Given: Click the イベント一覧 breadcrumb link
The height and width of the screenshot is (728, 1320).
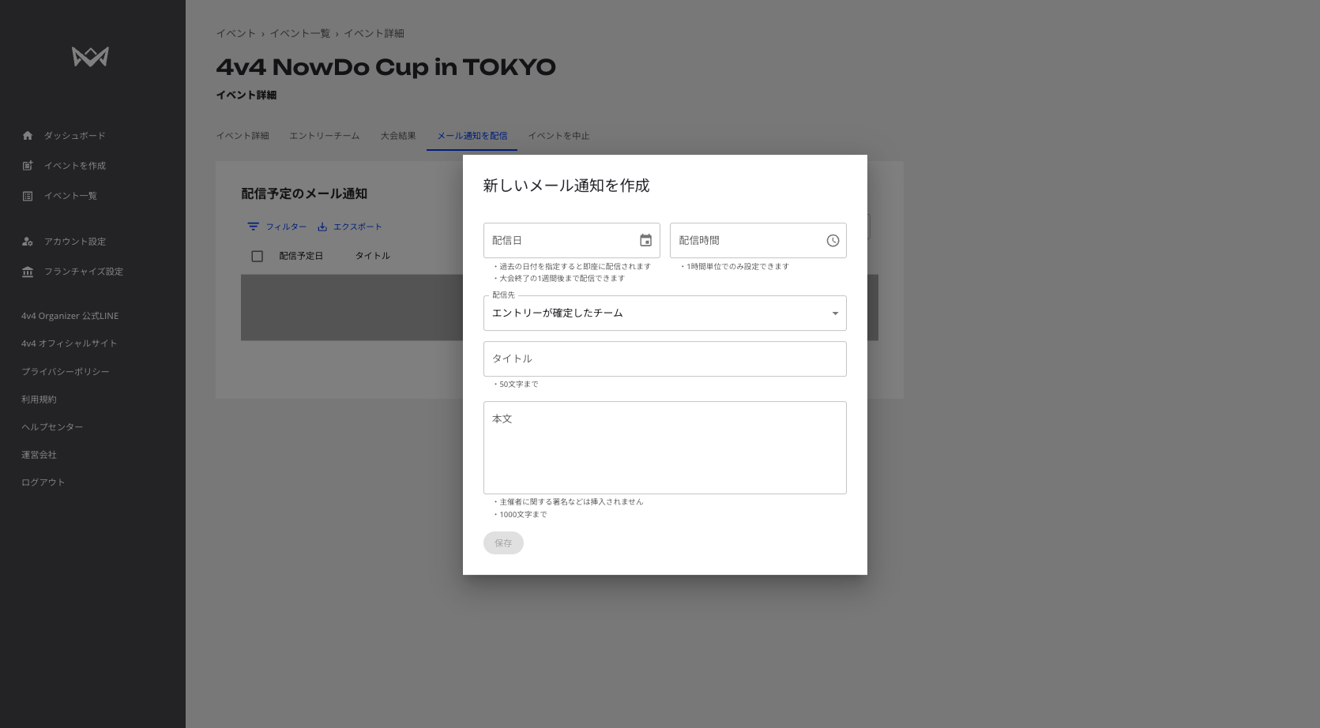Looking at the screenshot, I should click(x=300, y=33).
